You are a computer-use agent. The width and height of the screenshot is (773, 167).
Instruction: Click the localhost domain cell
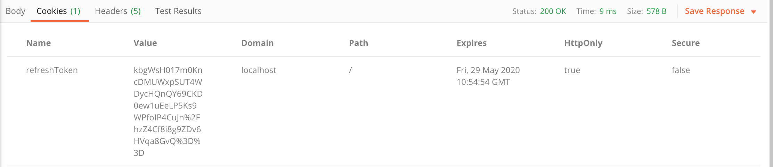259,70
